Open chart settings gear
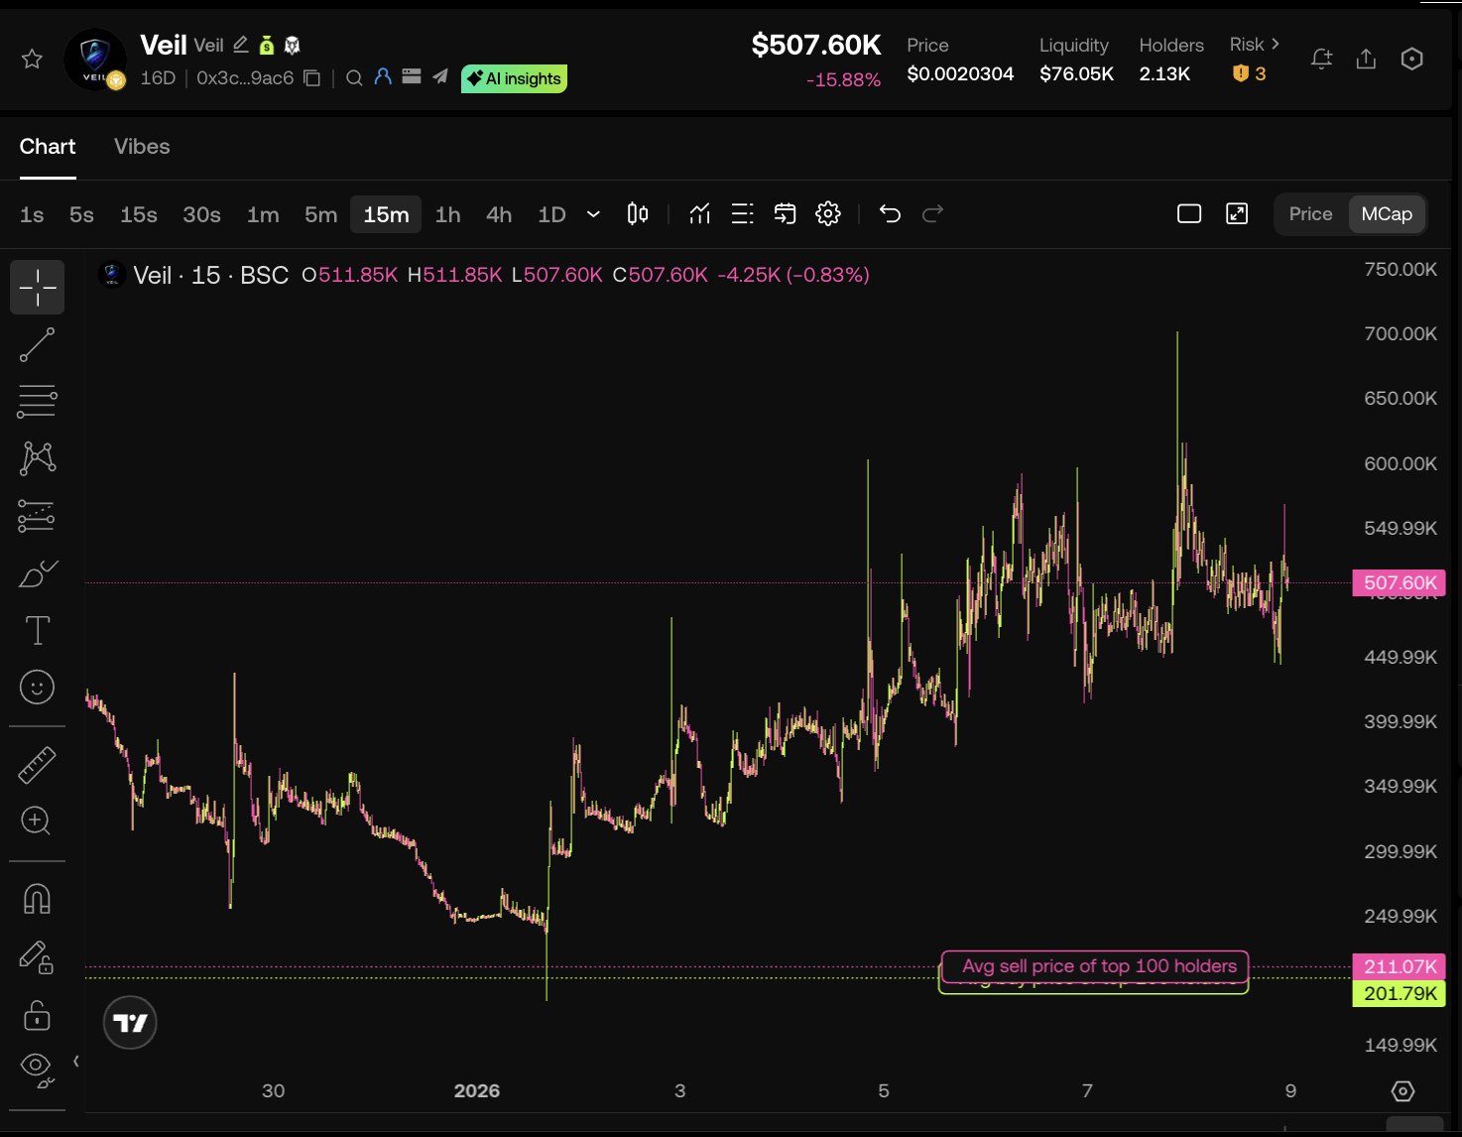The width and height of the screenshot is (1462, 1137). [x=828, y=213]
